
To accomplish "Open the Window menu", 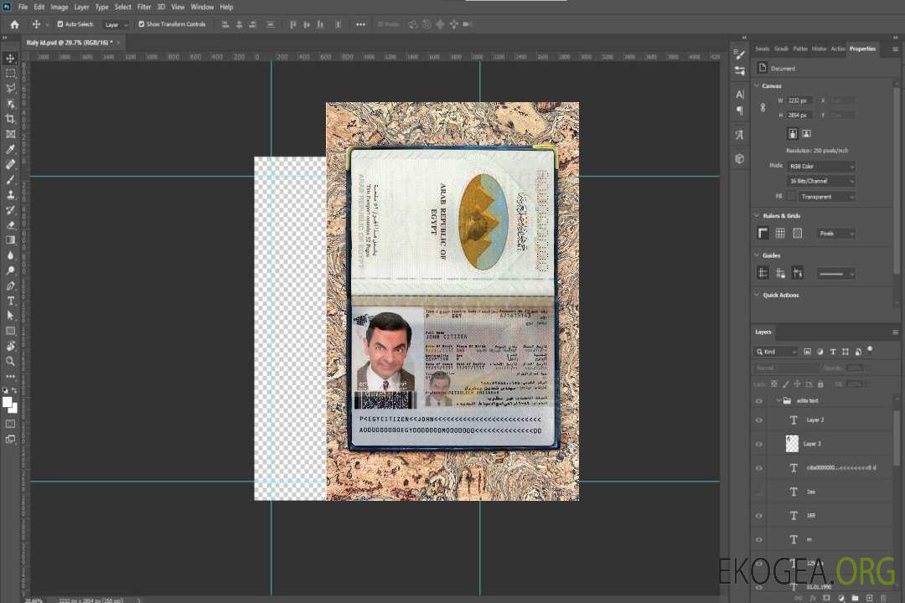I will coord(202,7).
